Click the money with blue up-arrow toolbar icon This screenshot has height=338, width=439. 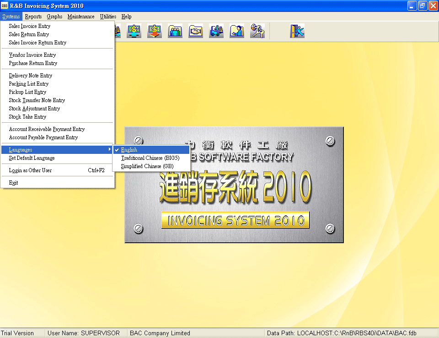click(134, 31)
